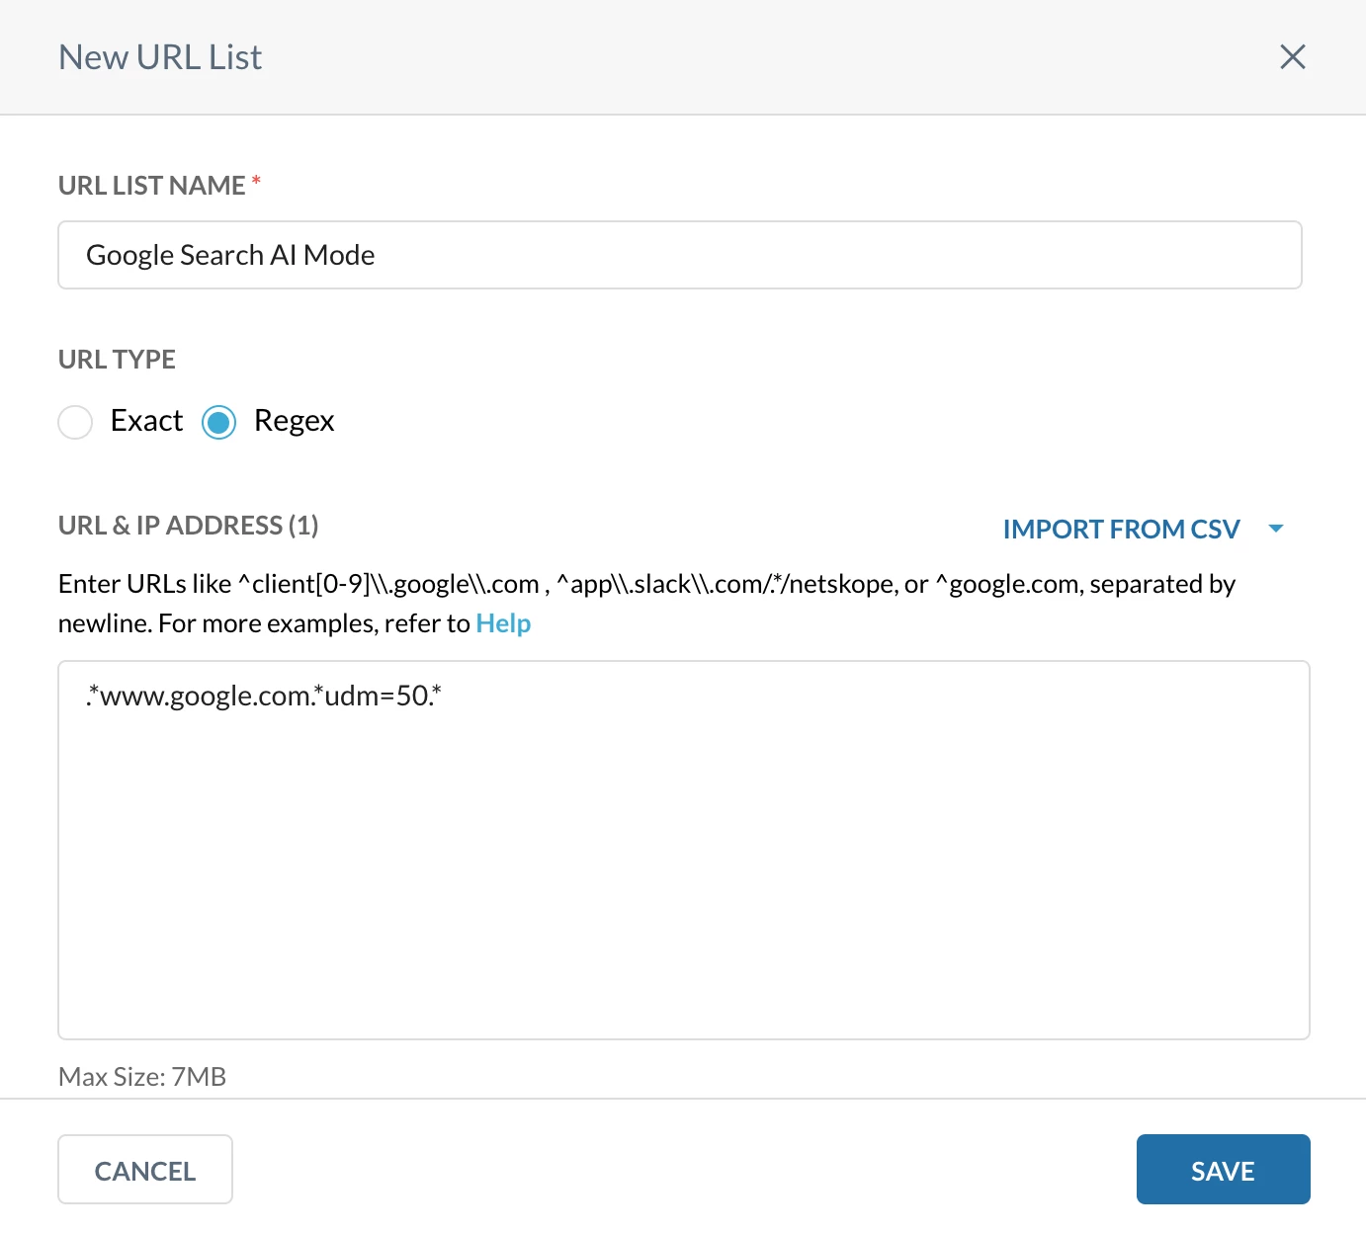This screenshot has width=1366, height=1233.
Task: Close the New URL List dialog
Action: pyautogui.click(x=1292, y=57)
